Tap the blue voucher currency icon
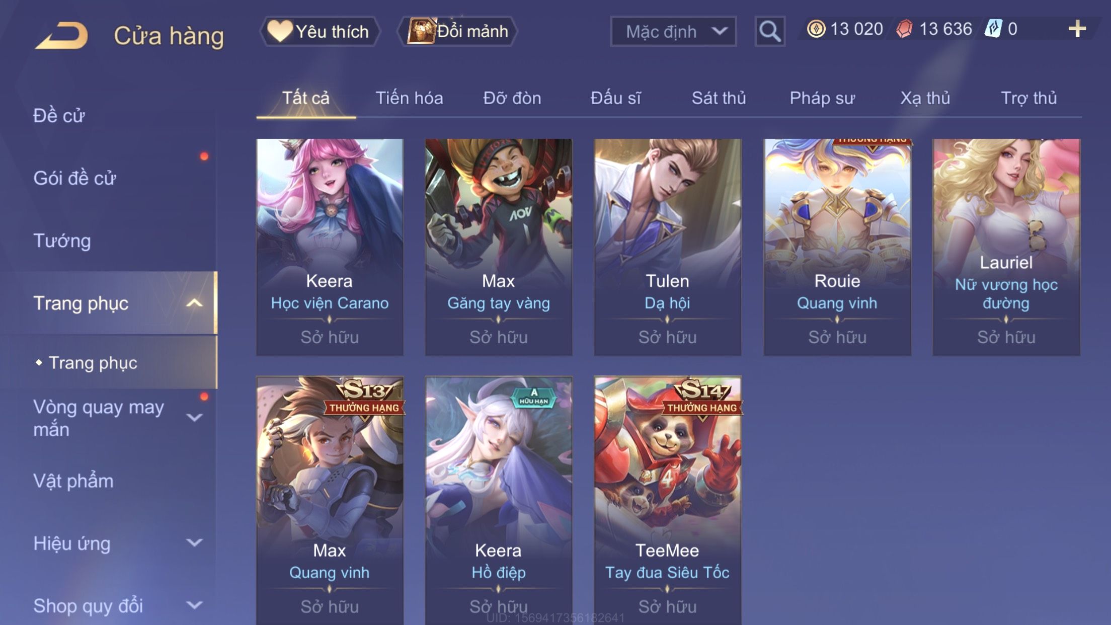Screen dimensions: 1111x625 [x=993, y=29]
